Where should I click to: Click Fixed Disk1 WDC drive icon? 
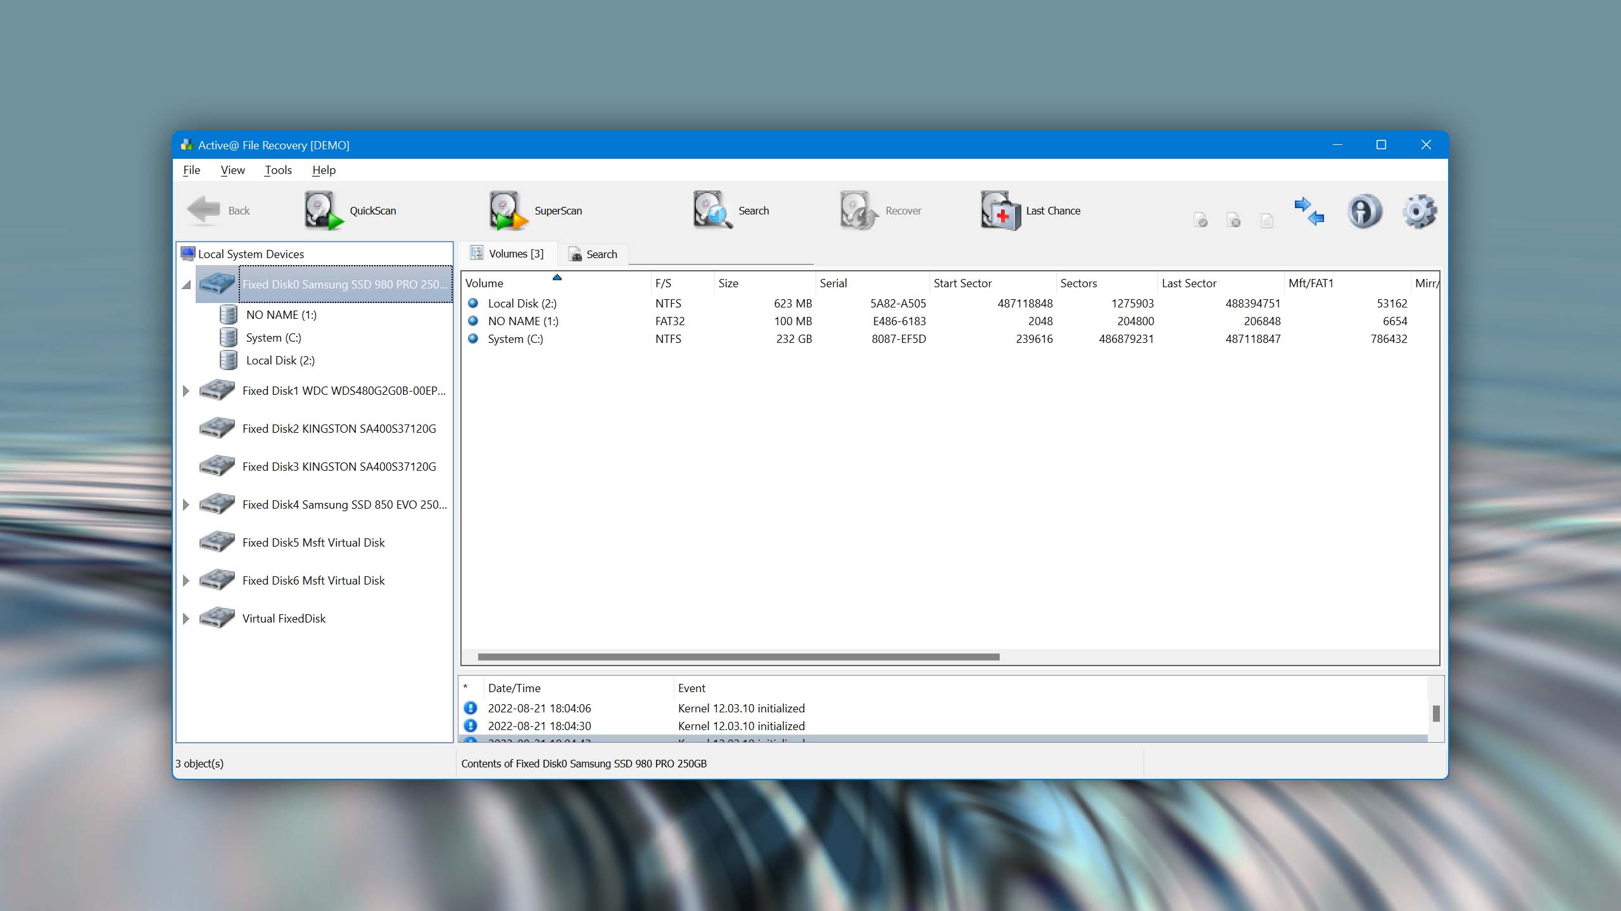pyautogui.click(x=217, y=390)
